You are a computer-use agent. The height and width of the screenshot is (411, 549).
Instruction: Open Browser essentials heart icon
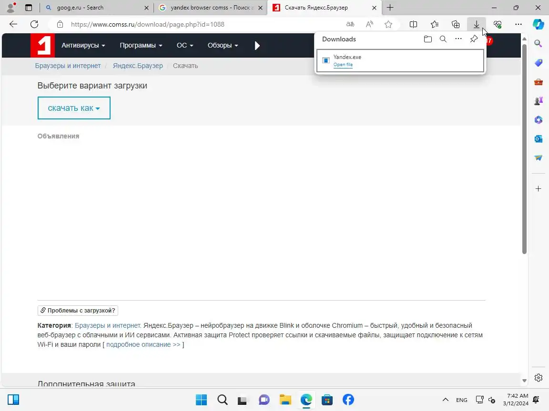click(x=498, y=24)
